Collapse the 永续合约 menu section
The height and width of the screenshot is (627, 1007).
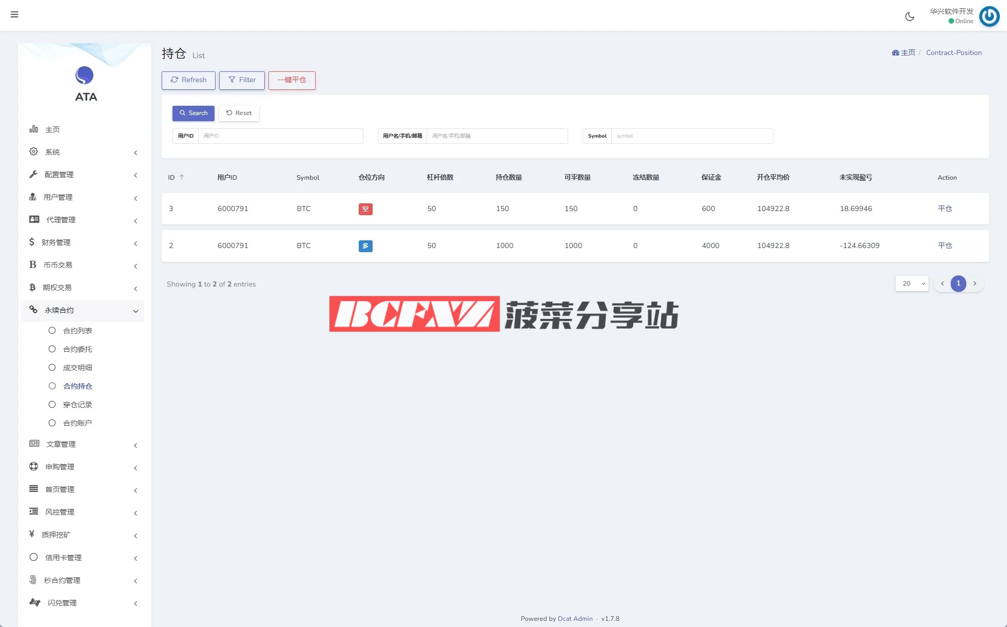tap(135, 311)
